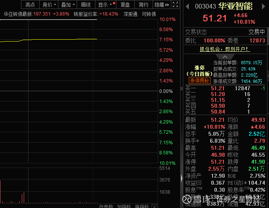Click the 买三 price 51.15 row
The height and width of the screenshot is (208, 269).
click(225, 100)
